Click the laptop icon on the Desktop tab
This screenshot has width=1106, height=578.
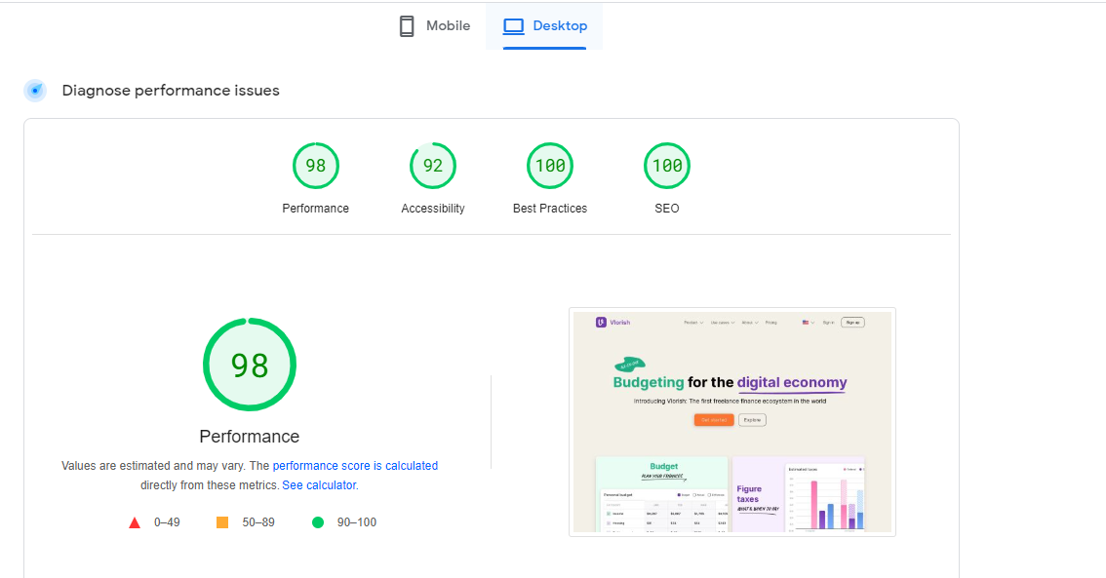point(513,25)
